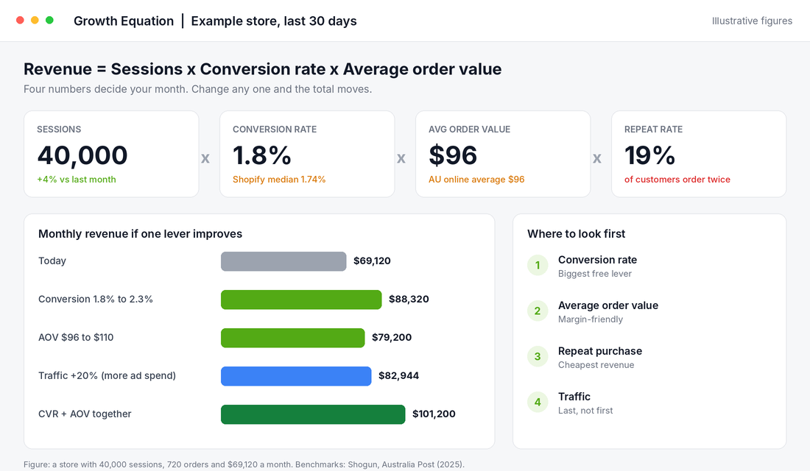Click 'AU online average $96' text
This screenshot has width=810, height=471.
[x=476, y=180]
